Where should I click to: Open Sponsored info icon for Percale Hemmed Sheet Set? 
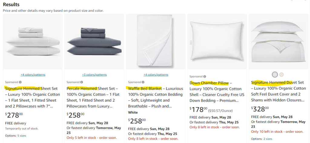coord(82,82)
